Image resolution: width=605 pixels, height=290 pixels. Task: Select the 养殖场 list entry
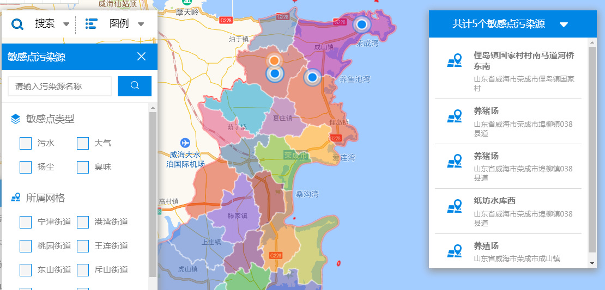pyautogui.click(x=508, y=251)
